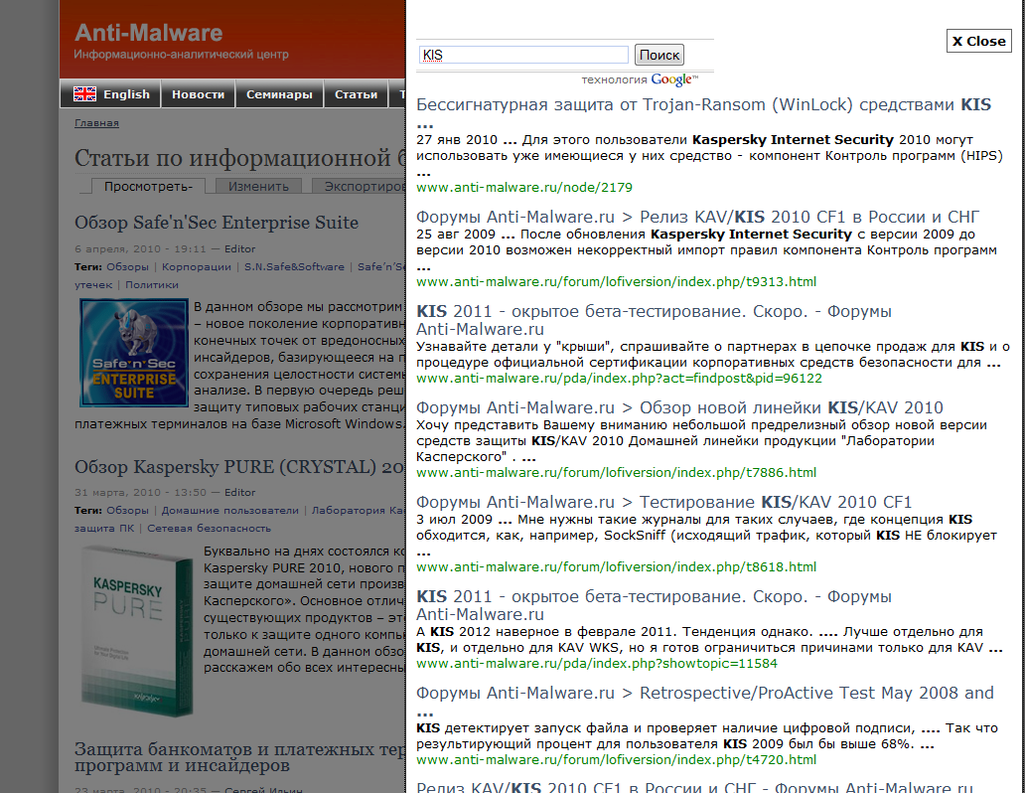Click the Обзоры tag under Safe'n'Sec article

[127, 267]
